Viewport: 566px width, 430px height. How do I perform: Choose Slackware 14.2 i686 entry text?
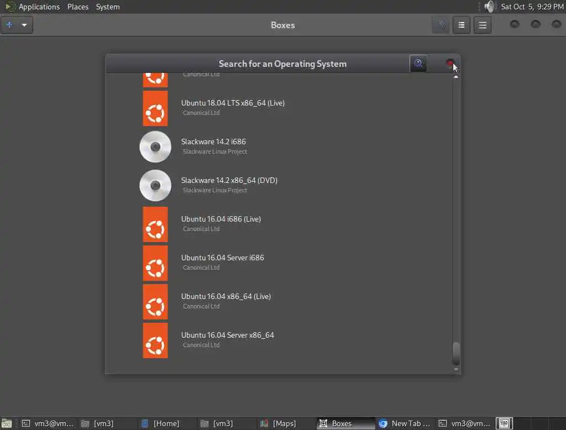coord(213,141)
